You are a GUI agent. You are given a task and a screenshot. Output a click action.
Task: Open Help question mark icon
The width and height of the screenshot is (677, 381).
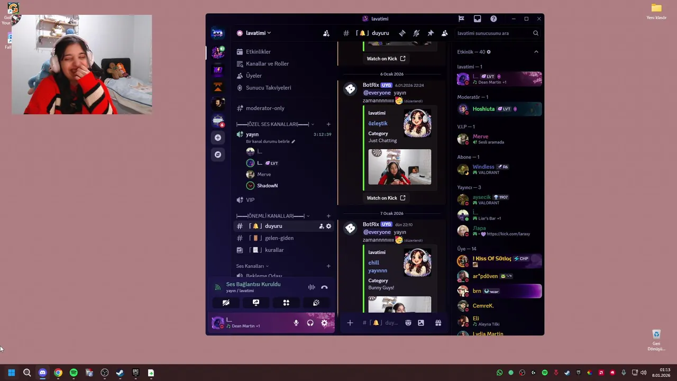pyautogui.click(x=493, y=19)
